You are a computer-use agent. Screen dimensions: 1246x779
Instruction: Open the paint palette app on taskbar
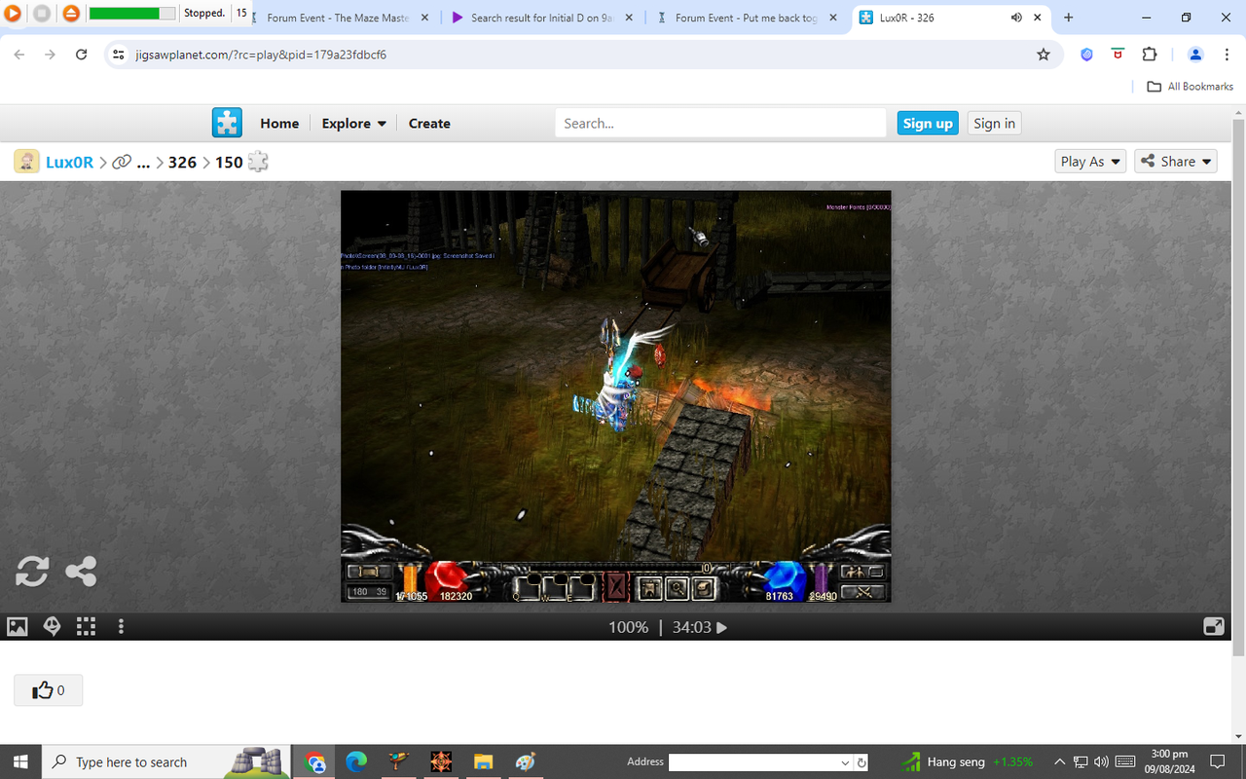click(526, 761)
